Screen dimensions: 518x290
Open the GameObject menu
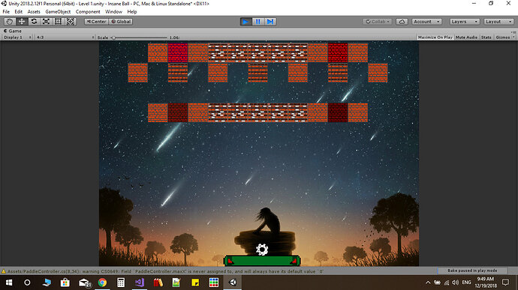point(58,11)
